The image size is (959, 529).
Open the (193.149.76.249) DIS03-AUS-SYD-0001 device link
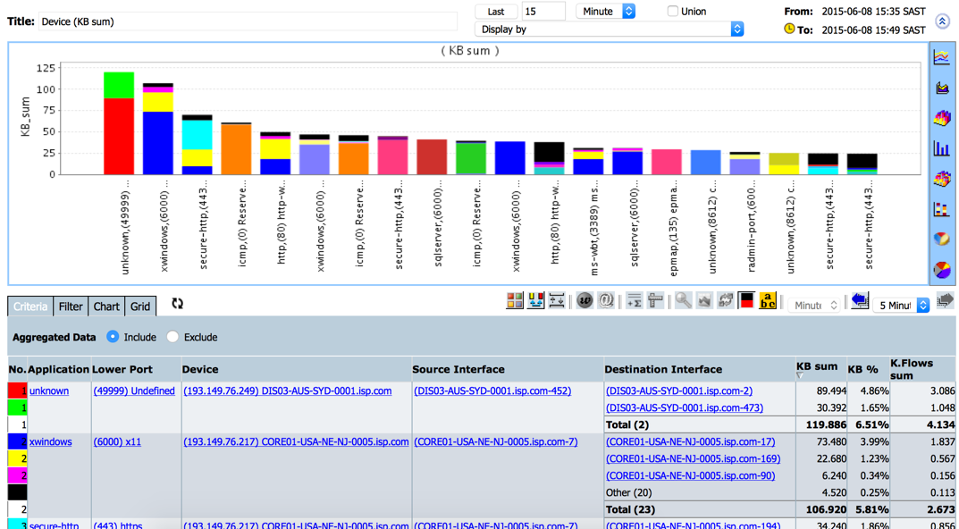pos(288,390)
